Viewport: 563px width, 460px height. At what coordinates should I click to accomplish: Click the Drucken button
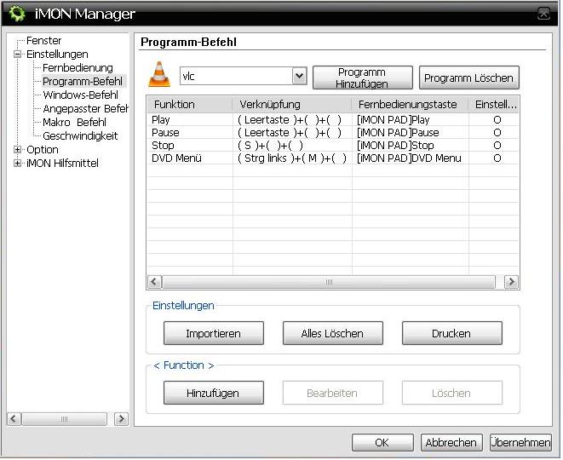pos(451,333)
